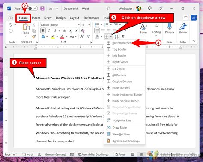This screenshot has width=203, height=162.
Task: Choose Left Border from menu
Action: pyautogui.click(x=125, y=56)
